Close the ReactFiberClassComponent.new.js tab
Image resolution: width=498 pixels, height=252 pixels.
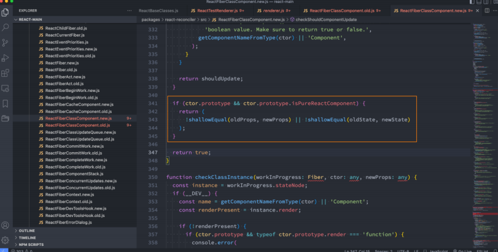[x=477, y=10]
